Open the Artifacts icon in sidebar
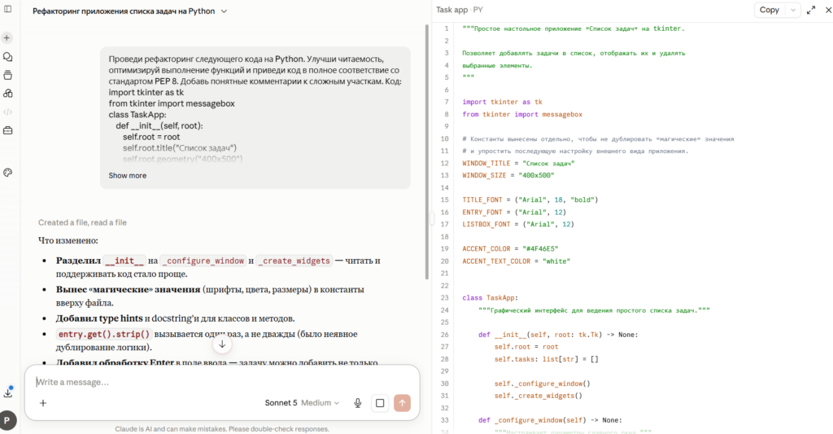833x434 pixels. click(7, 93)
